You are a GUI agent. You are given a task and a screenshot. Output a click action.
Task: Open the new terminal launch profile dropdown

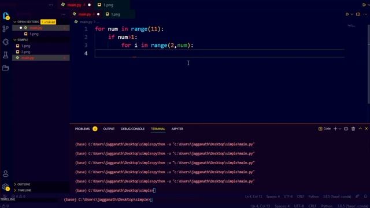click(x=340, y=129)
